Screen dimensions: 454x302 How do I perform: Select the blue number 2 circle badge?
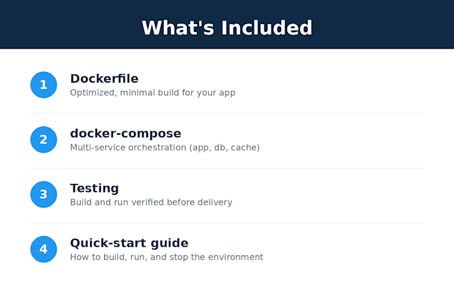(43, 139)
